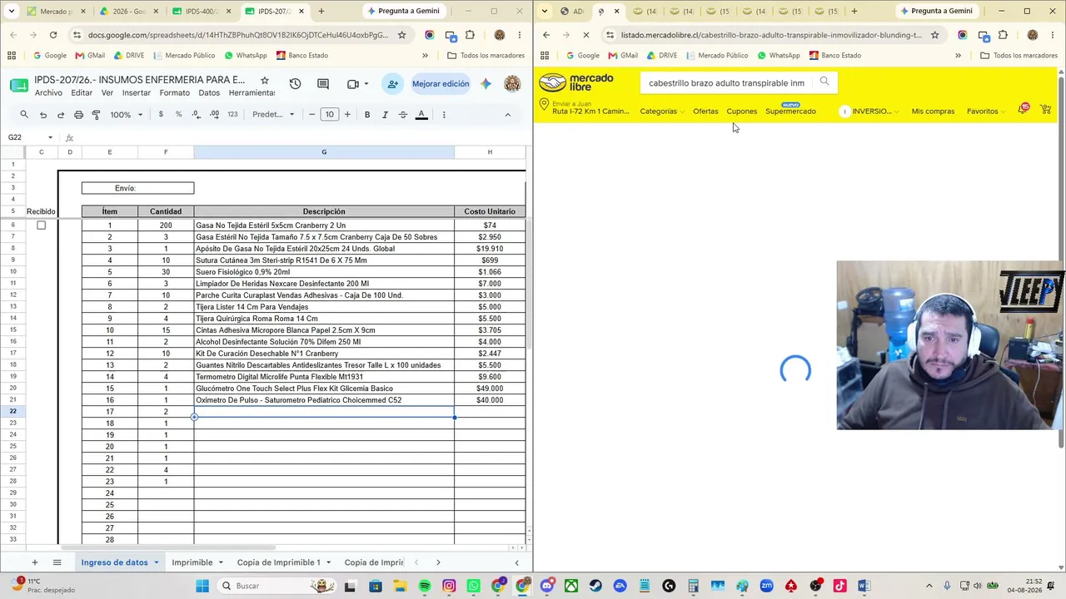Increase the decimal places
The width and height of the screenshot is (1066, 599).
coord(214,115)
